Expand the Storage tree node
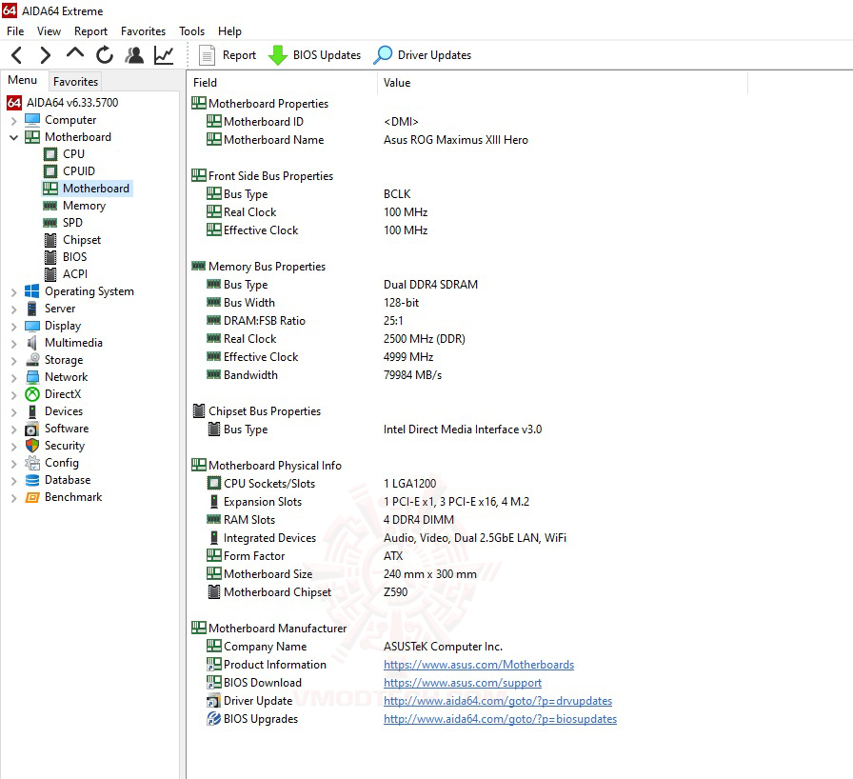Viewport: 853px width, 779px height. 14,360
